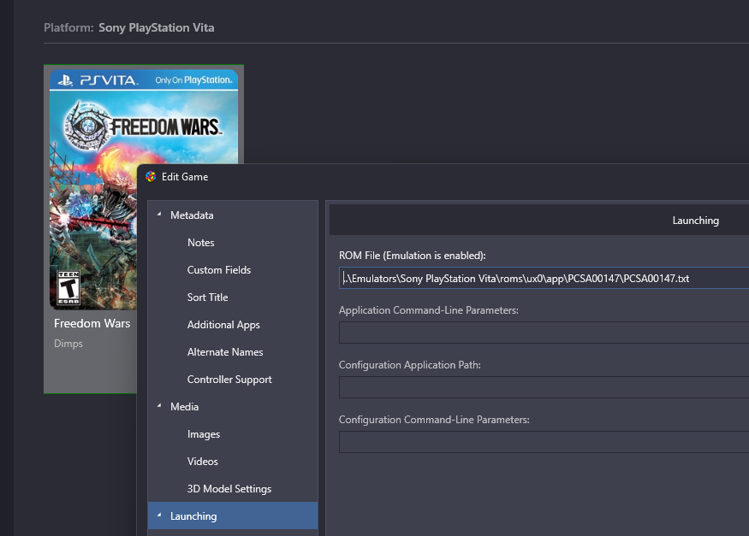Image resolution: width=749 pixels, height=536 pixels.
Task: Select Media in the Edit Game sidebar
Action: coord(184,407)
